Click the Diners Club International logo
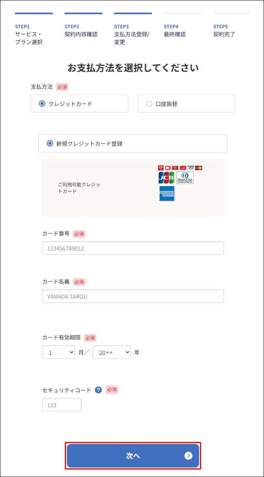Image resolution: width=264 pixels, height=477 pixels. click(x=185, y=178)
